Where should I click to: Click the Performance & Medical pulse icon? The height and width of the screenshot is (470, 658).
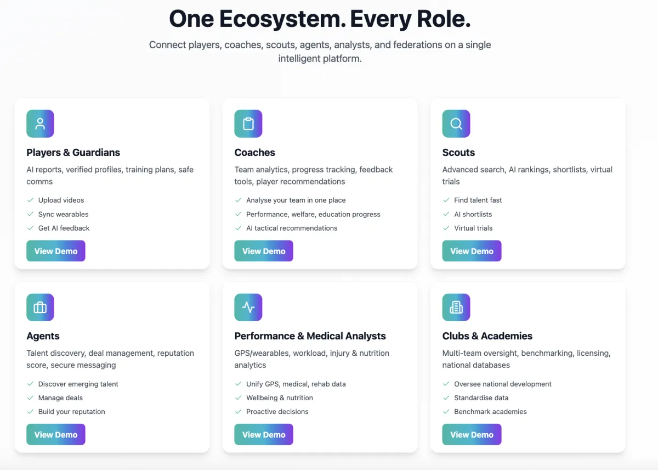pyautogui.click(x=248, y=307)
